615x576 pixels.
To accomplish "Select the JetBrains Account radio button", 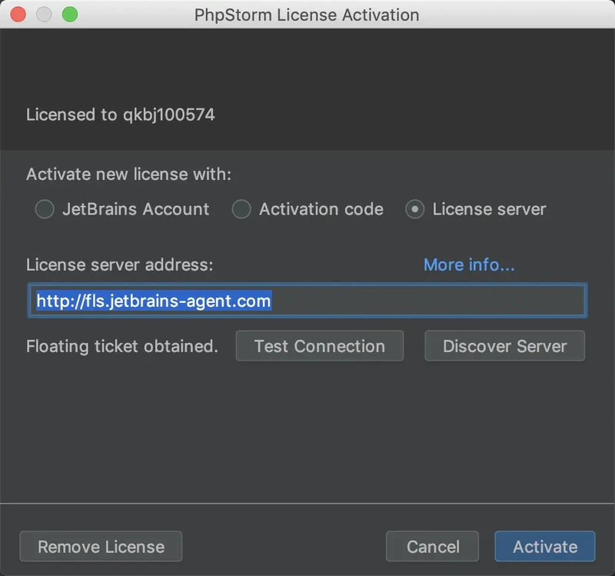I will click(x=45, y=209).
